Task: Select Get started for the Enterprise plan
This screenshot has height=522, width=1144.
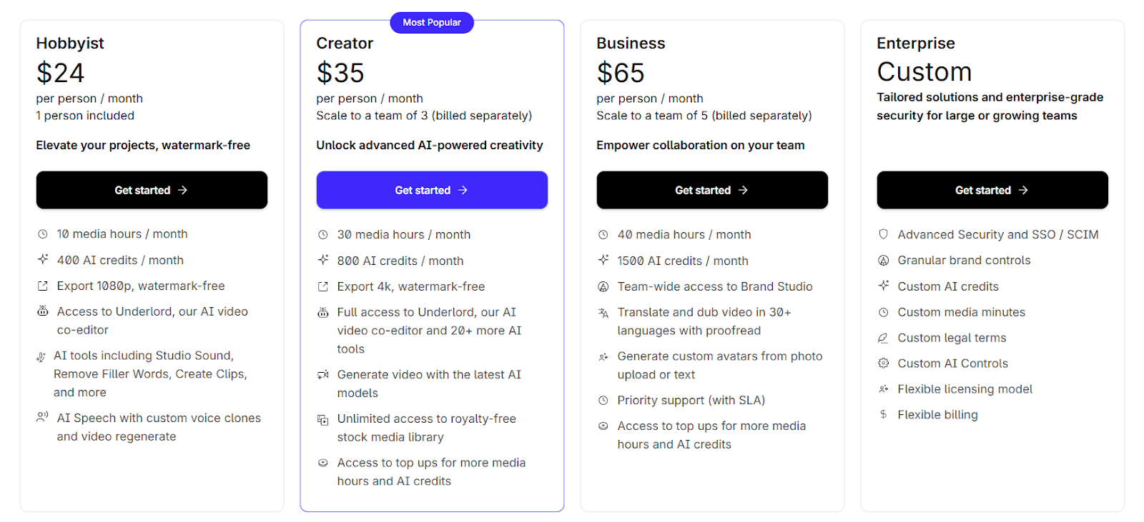Action: pyautogui.click(x=992, y=190)
